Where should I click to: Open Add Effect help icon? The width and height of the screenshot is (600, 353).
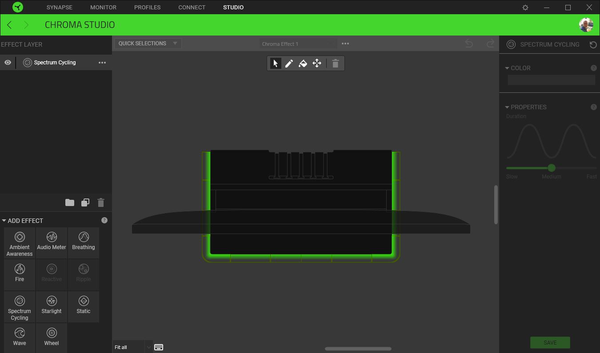(104, 220)
